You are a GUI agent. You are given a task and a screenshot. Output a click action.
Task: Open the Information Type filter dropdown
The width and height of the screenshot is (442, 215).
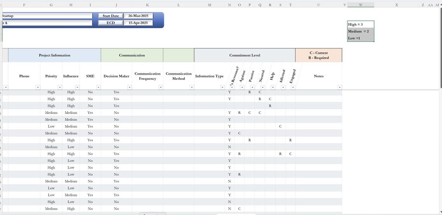[223, 87]
